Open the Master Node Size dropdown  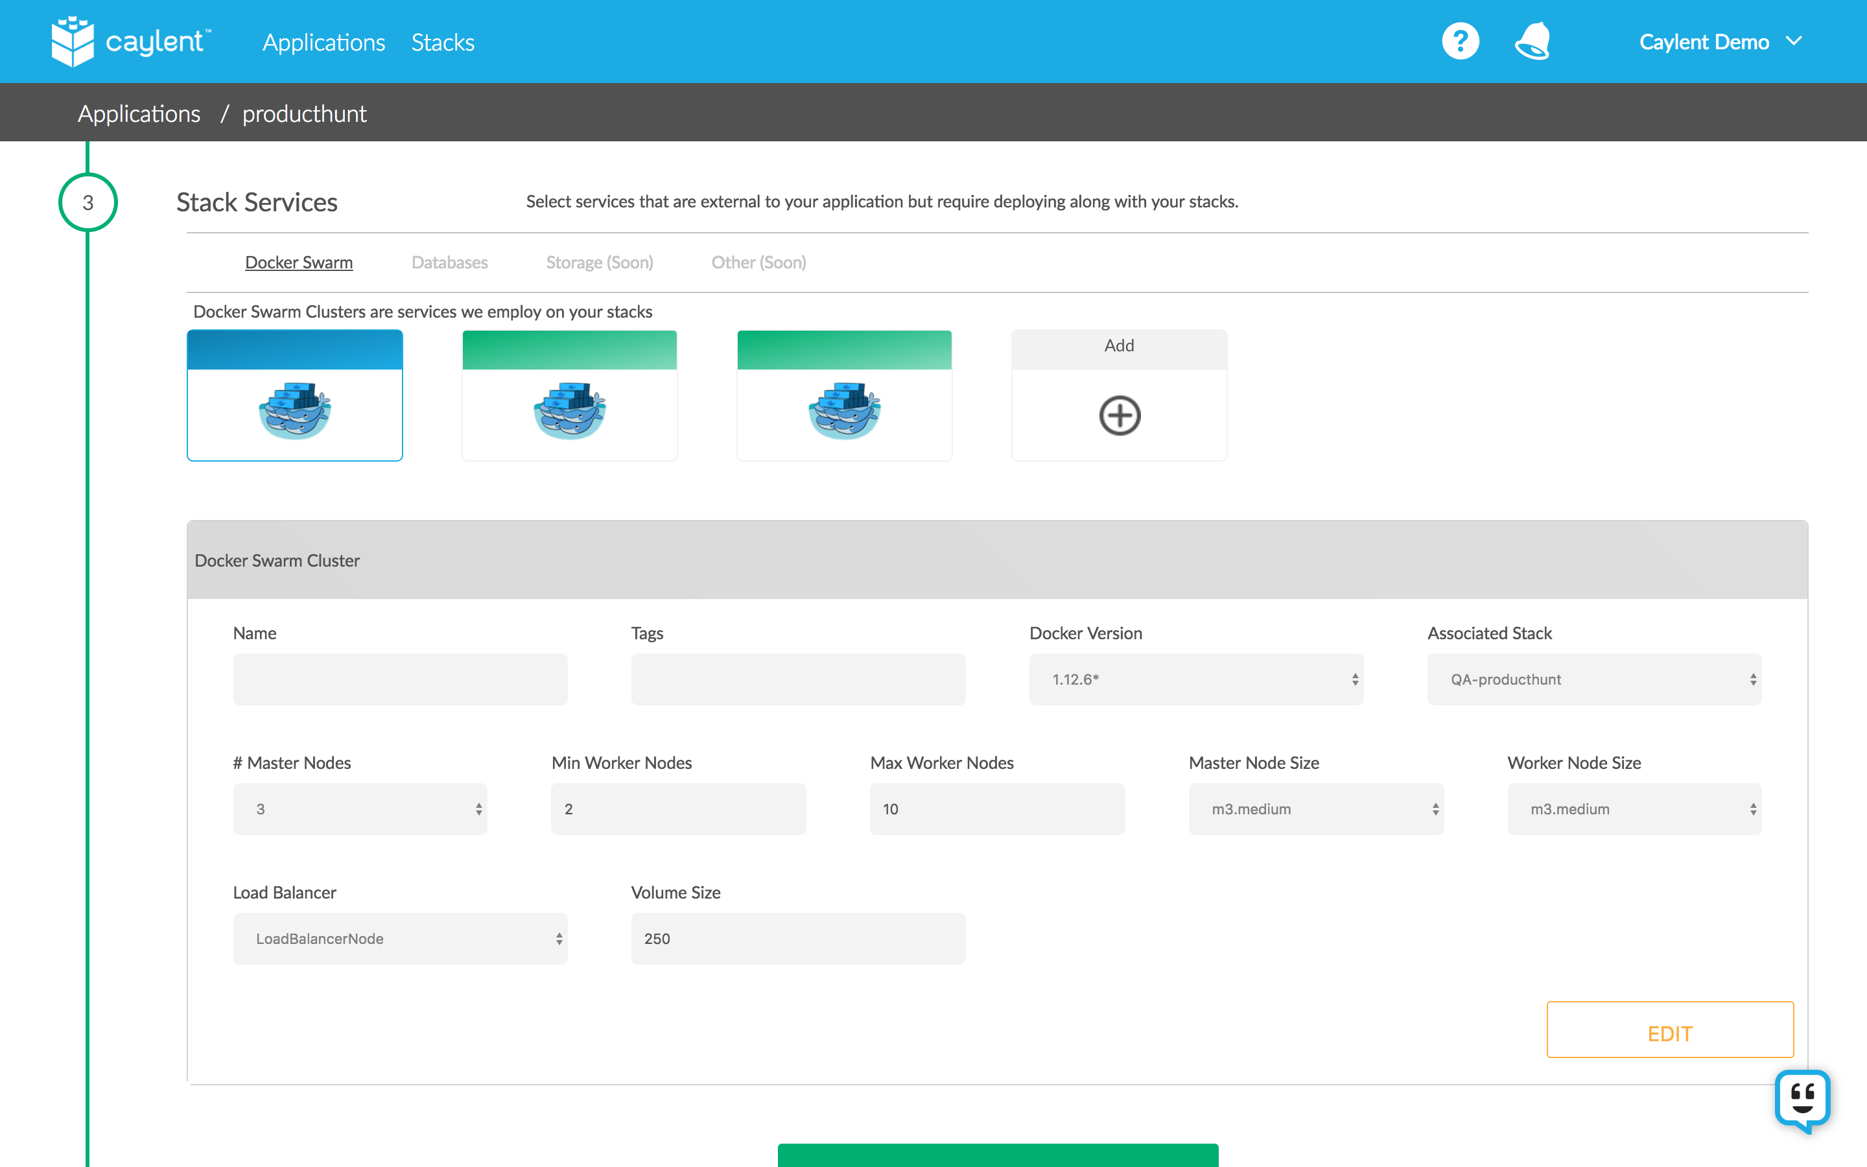pyautogui.click(x=1315, y=809)
